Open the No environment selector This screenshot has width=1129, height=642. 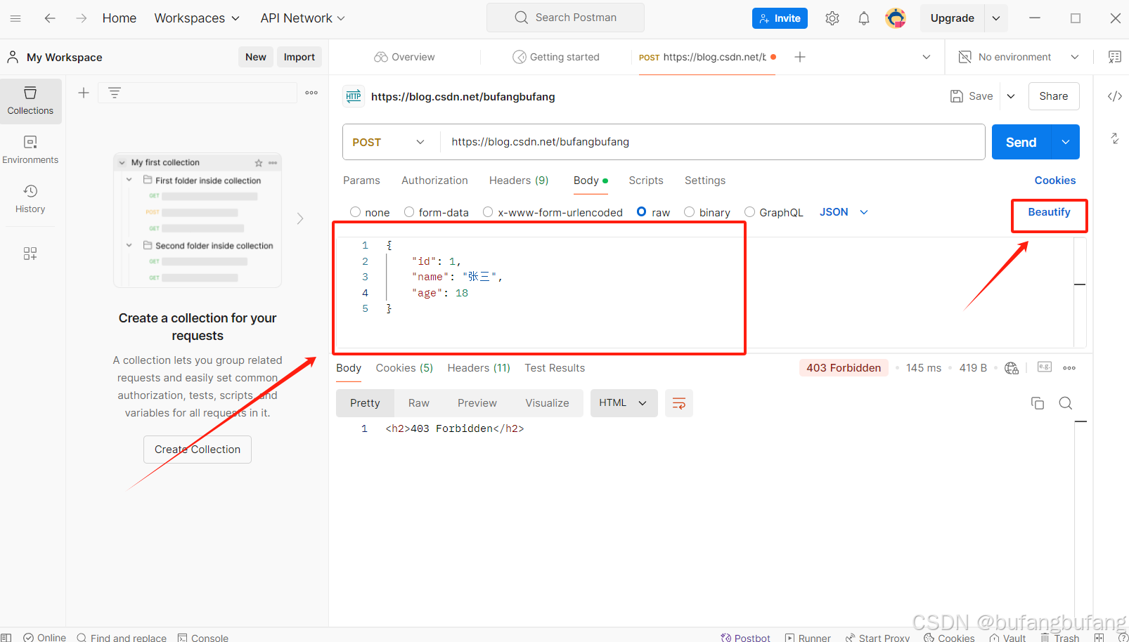pyautogui.click(x=1019, y=57)
